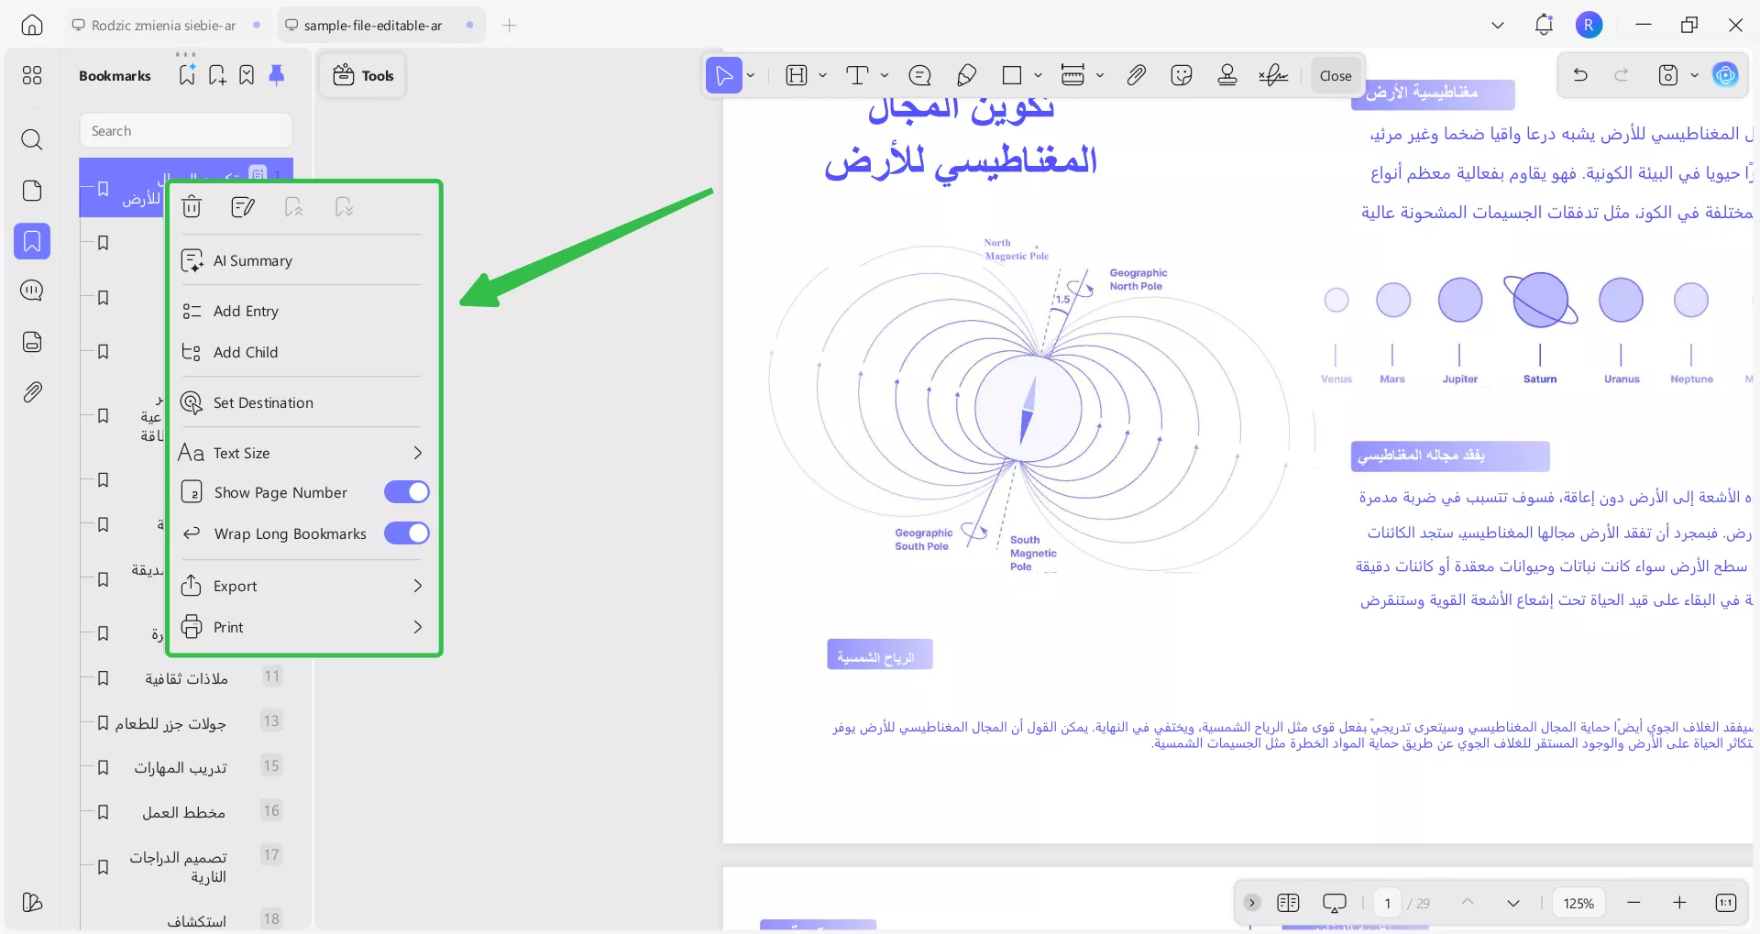Click the rename bookmark pencil icon
Image resolution: width=1760 pixels, height=934 pixels.
tap(243, 207)
